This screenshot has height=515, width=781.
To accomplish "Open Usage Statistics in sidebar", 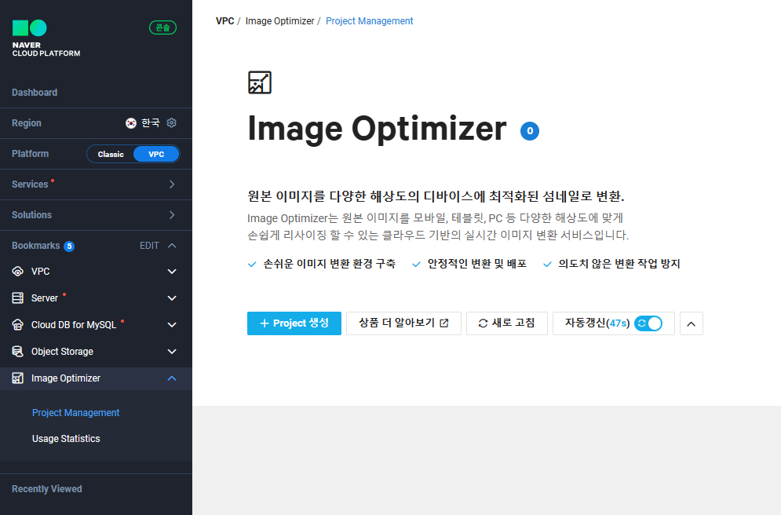I will coord(66,438).
